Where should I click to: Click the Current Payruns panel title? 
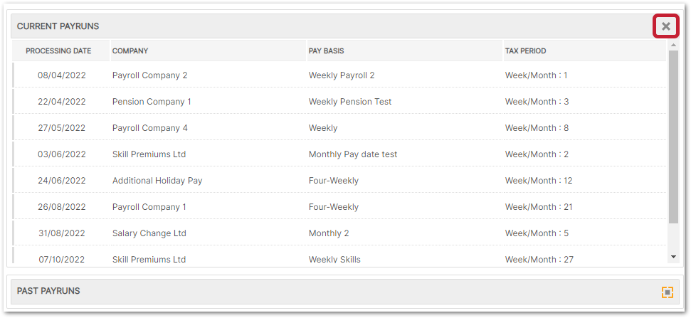tap(58, 26)
